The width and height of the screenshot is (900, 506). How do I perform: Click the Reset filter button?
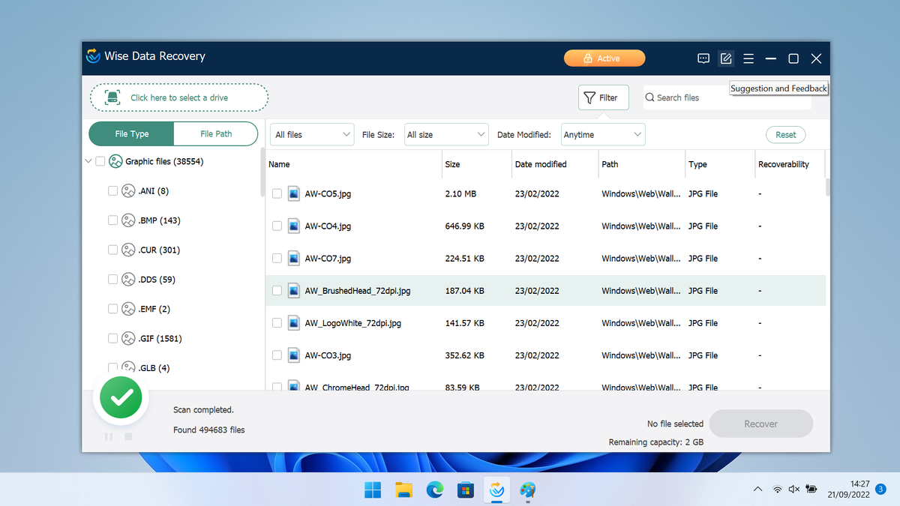[x=785, y=134]
